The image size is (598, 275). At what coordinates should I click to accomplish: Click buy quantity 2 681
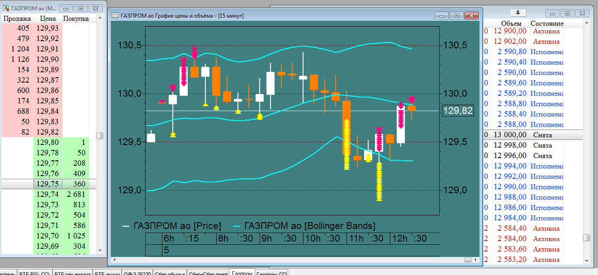click(76, 194)
